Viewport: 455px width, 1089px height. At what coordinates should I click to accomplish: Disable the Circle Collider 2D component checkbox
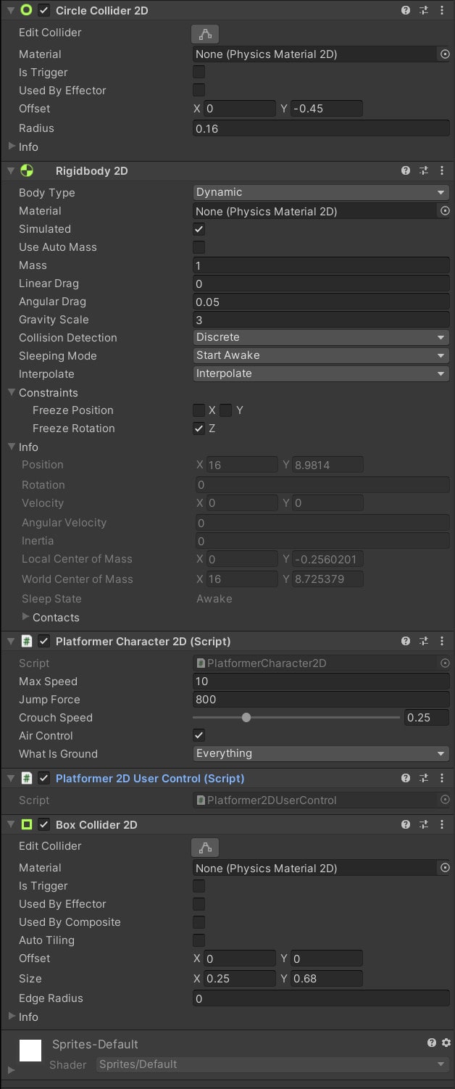[44, 10]
